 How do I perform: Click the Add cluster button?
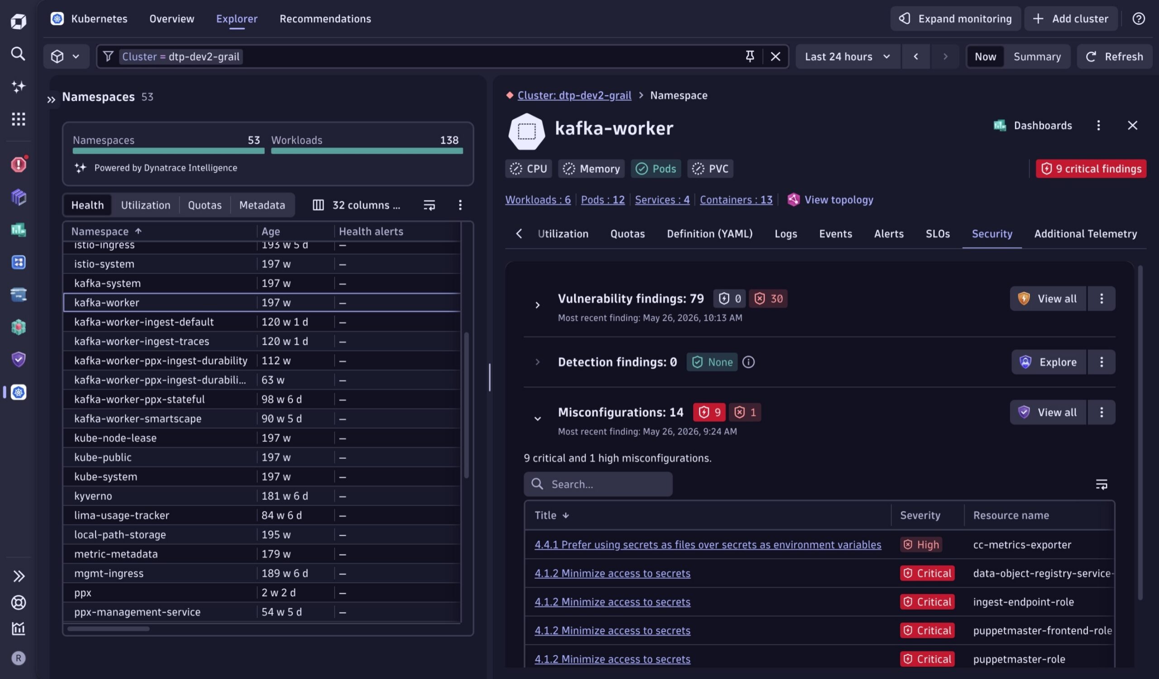(x=1071, y=19)
